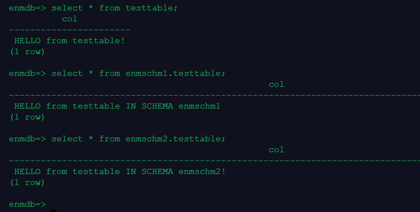
Task: Click the 'HELLO from testtable!' result row
Action: [70, 41]
